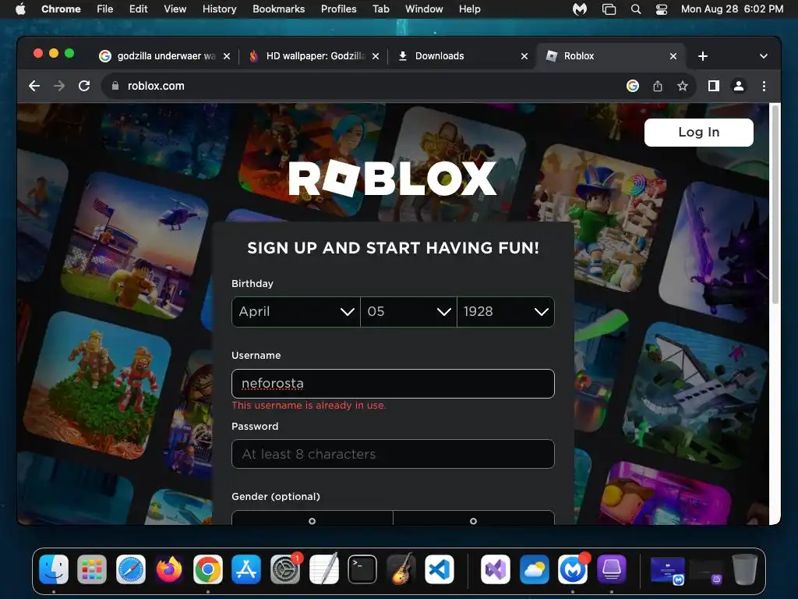Open Spotlight search in the menu bar
The image size is (798, 599).
636,9
